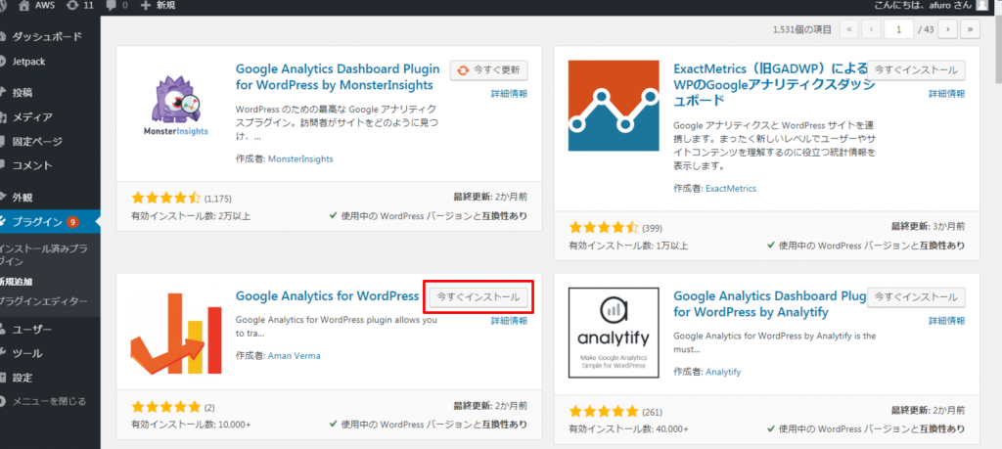This screenshot has width=1002, height=449.
Task: Select 新規追加 submenu item
Action: 16,281
